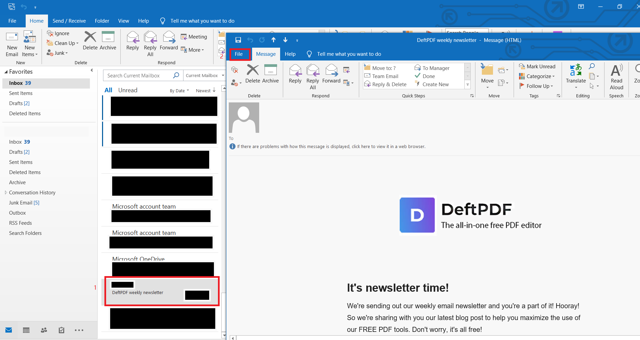Screen dimensions: 640x340
Task: Collapse the Favorites section
Action: coord(6,72)
